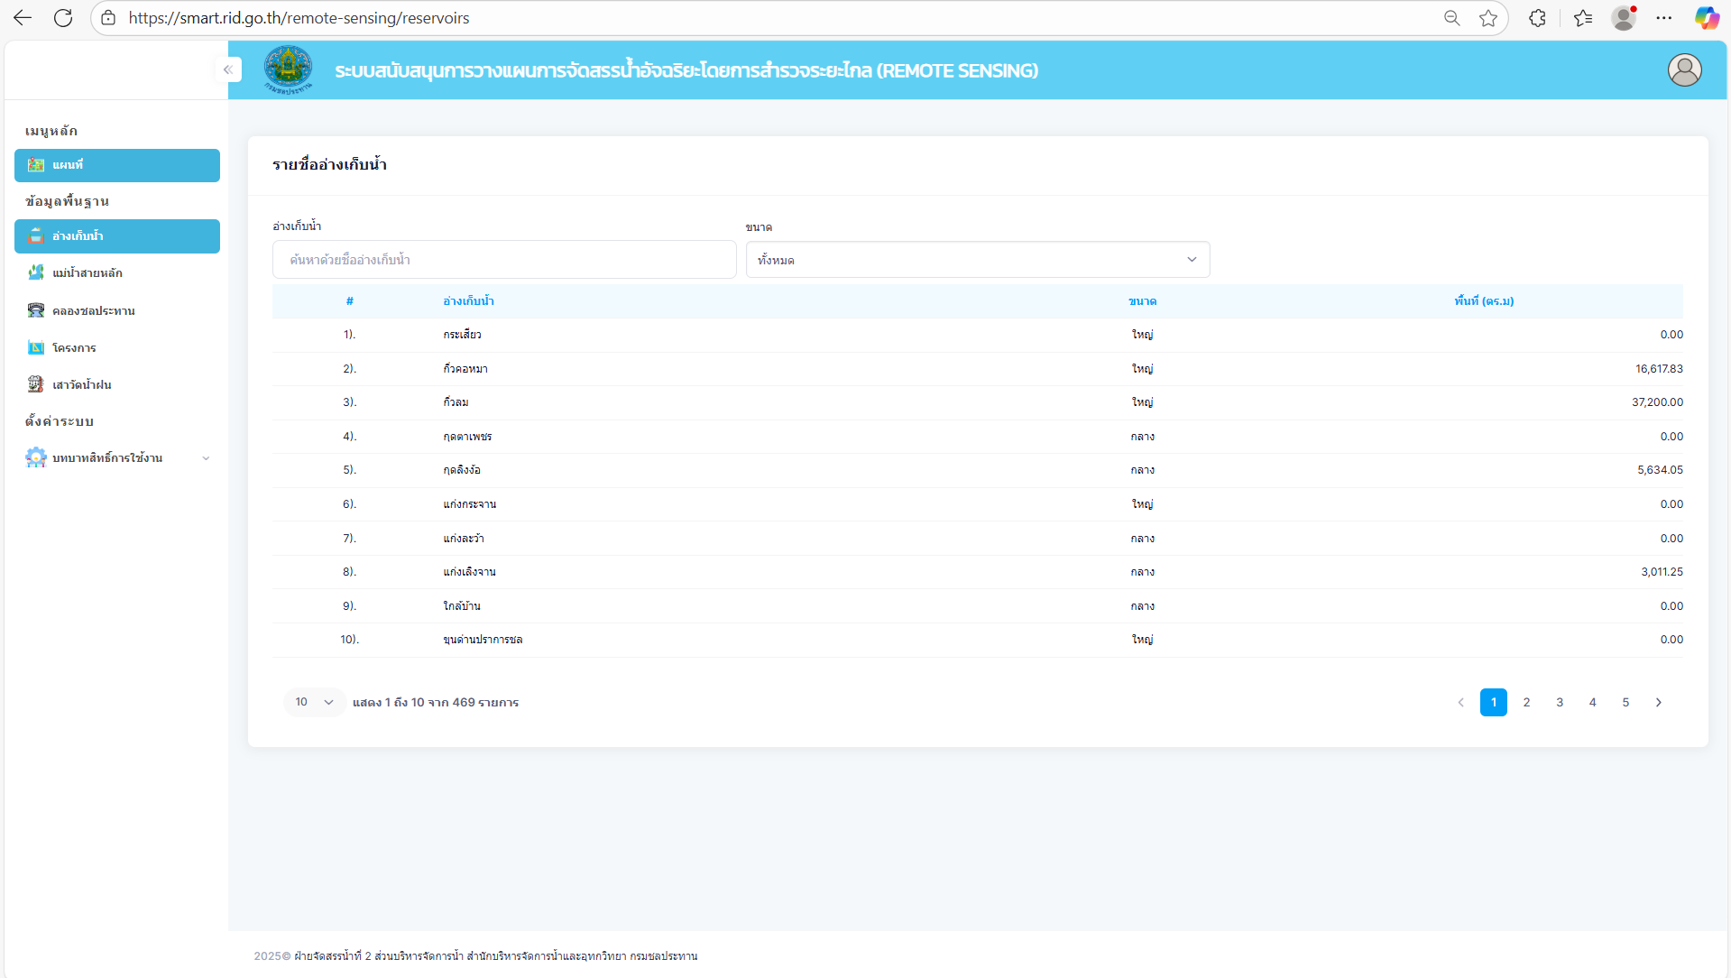Bookmark the page with star icon
1731x978 pixels.
pos(1488,18)
